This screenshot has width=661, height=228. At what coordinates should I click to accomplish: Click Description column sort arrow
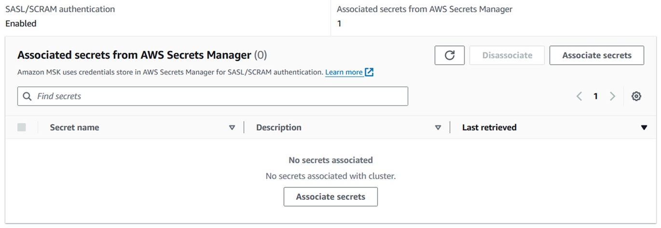pyautogui.click(x=438, y=127)
